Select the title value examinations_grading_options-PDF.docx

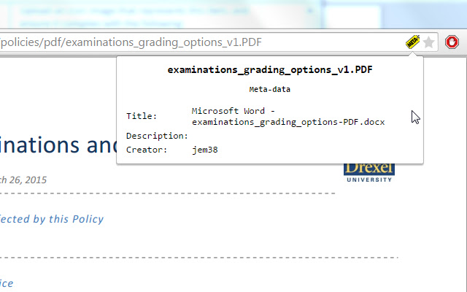[288, 122]
